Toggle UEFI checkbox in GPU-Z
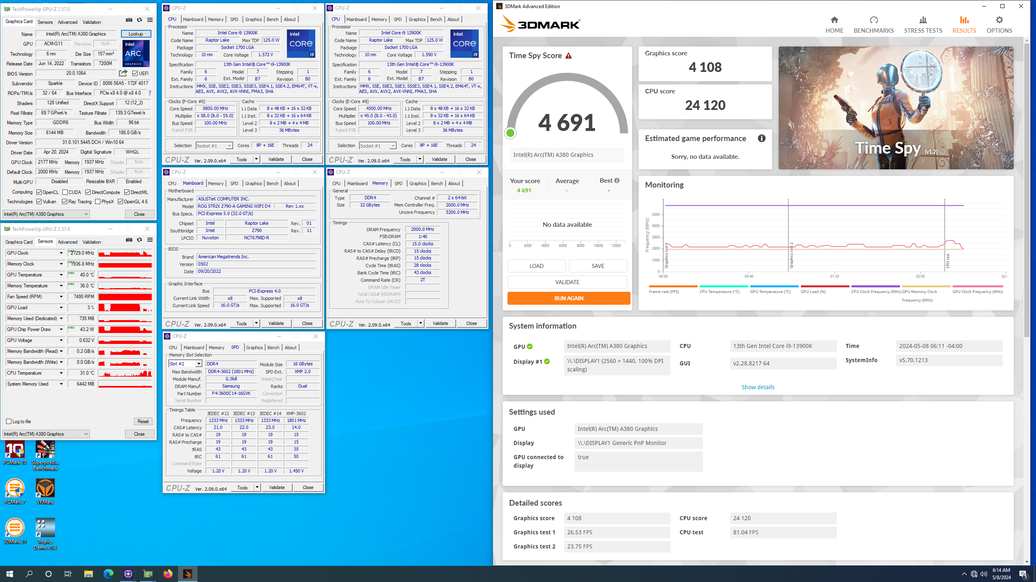1036x582 pixels. tap(135, 74)
